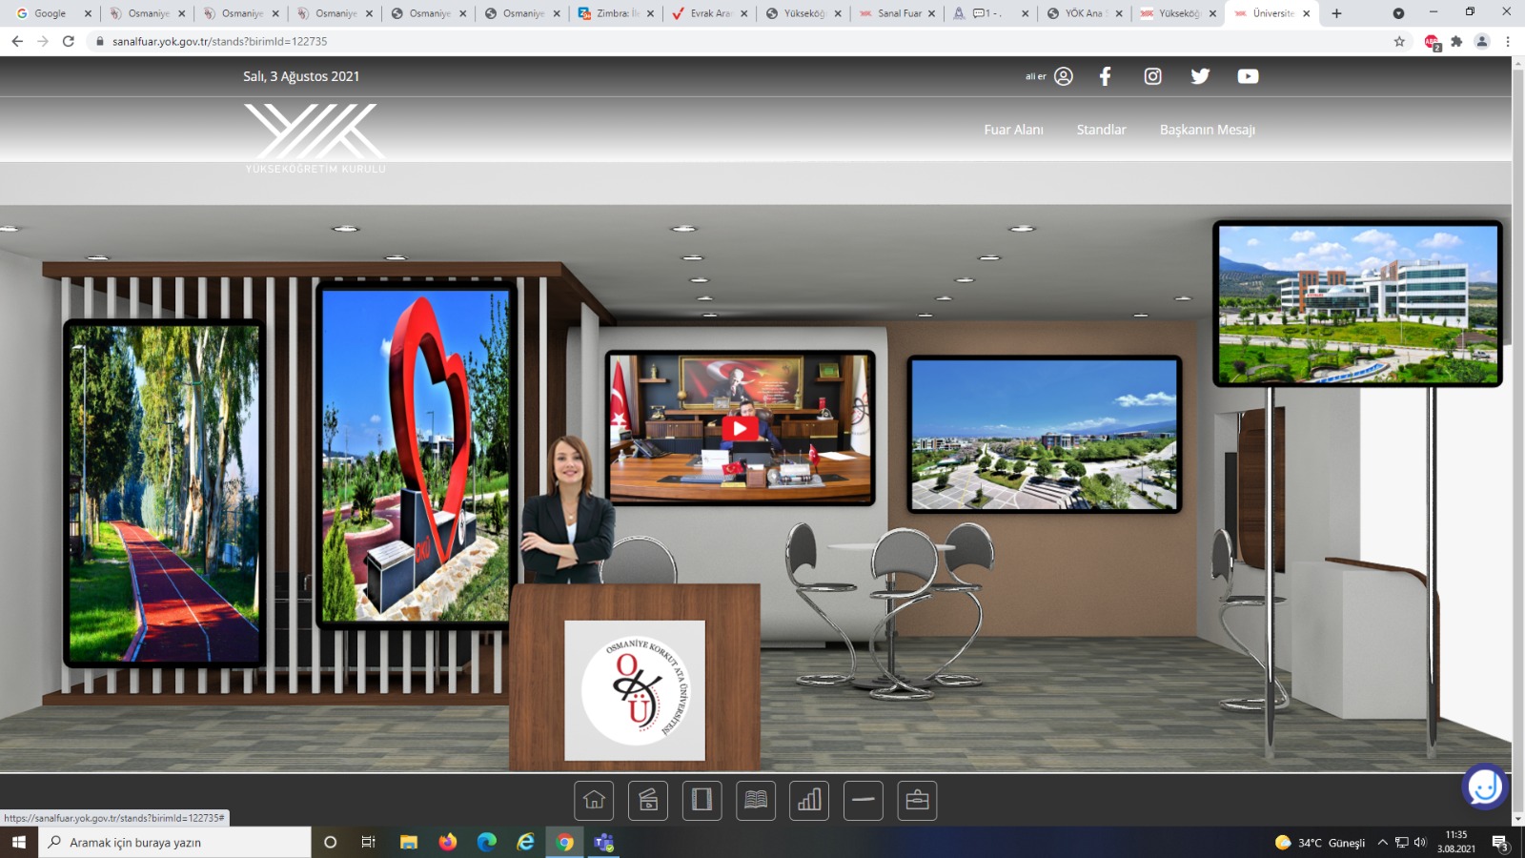Image resolution: width=1525 pixels, height=858 pixels.
Task: Open the volume control in system tray
Action: [1420, 843]
